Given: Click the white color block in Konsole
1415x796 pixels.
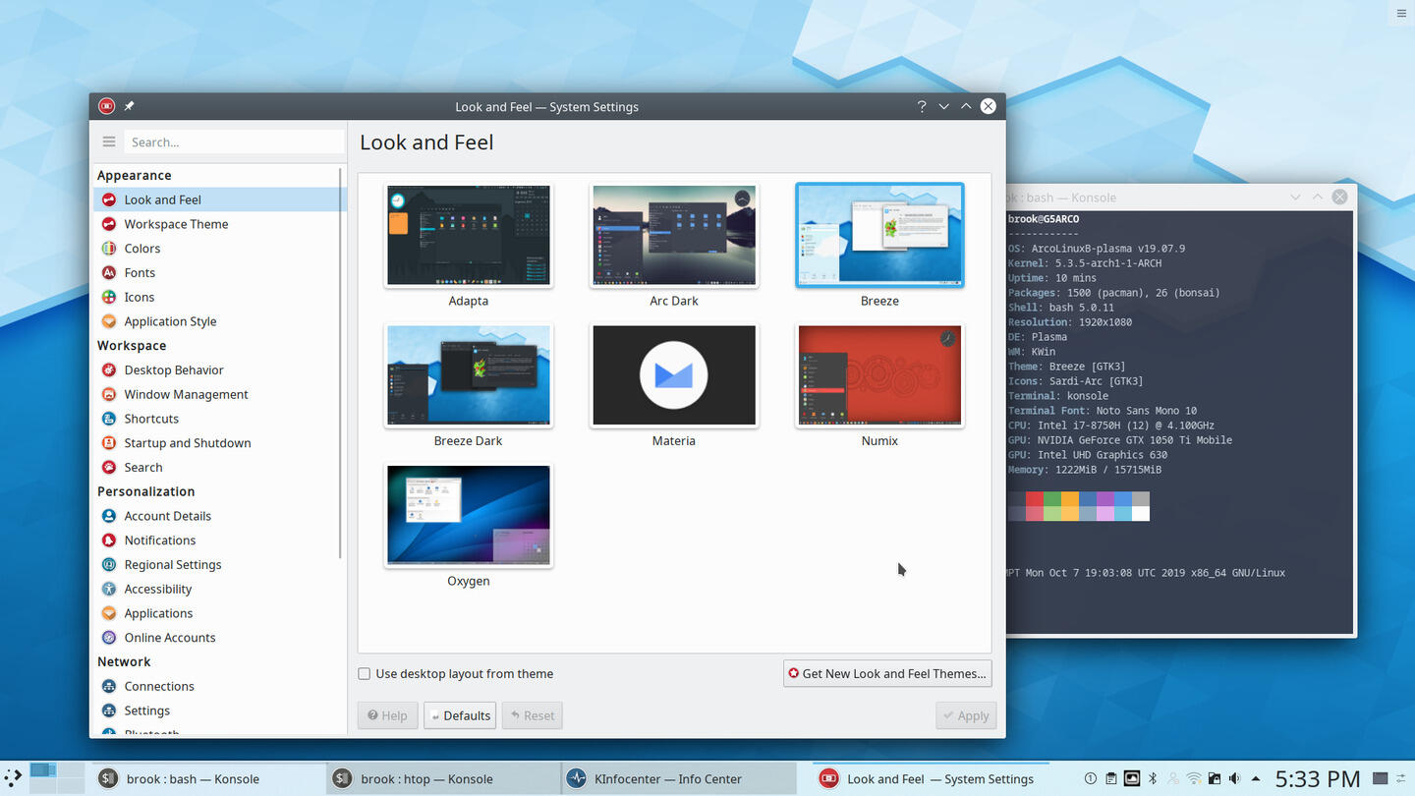Looking at the screenshot, I should pyautogui.click(x=1141, y=513).
